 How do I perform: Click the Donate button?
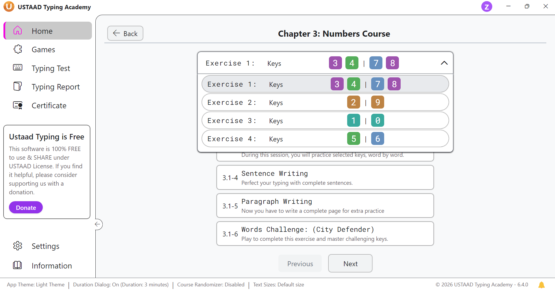tap(26, 208)
